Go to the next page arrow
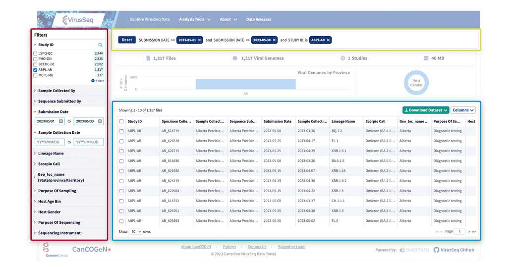Screen dimensions: 513x267 (x=469, y=232)
